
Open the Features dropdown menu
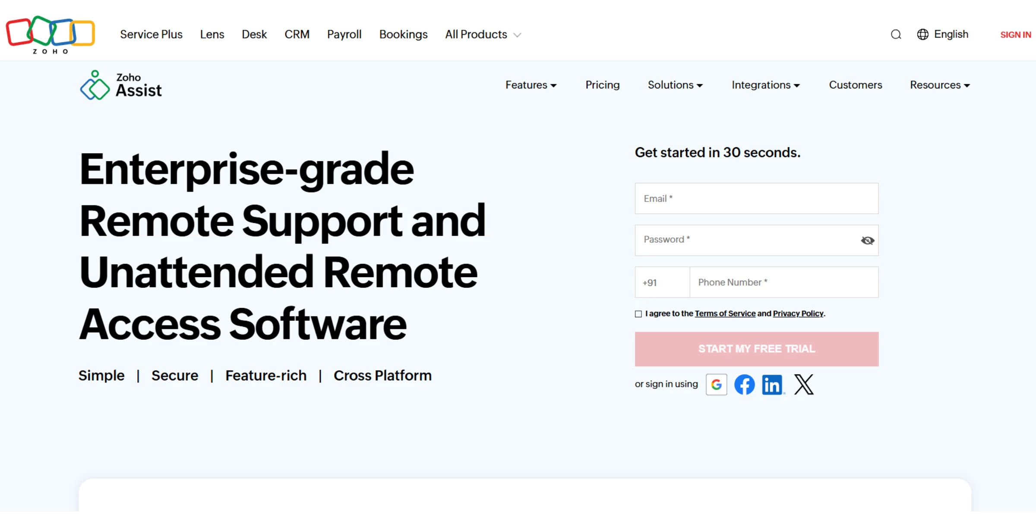531,85
